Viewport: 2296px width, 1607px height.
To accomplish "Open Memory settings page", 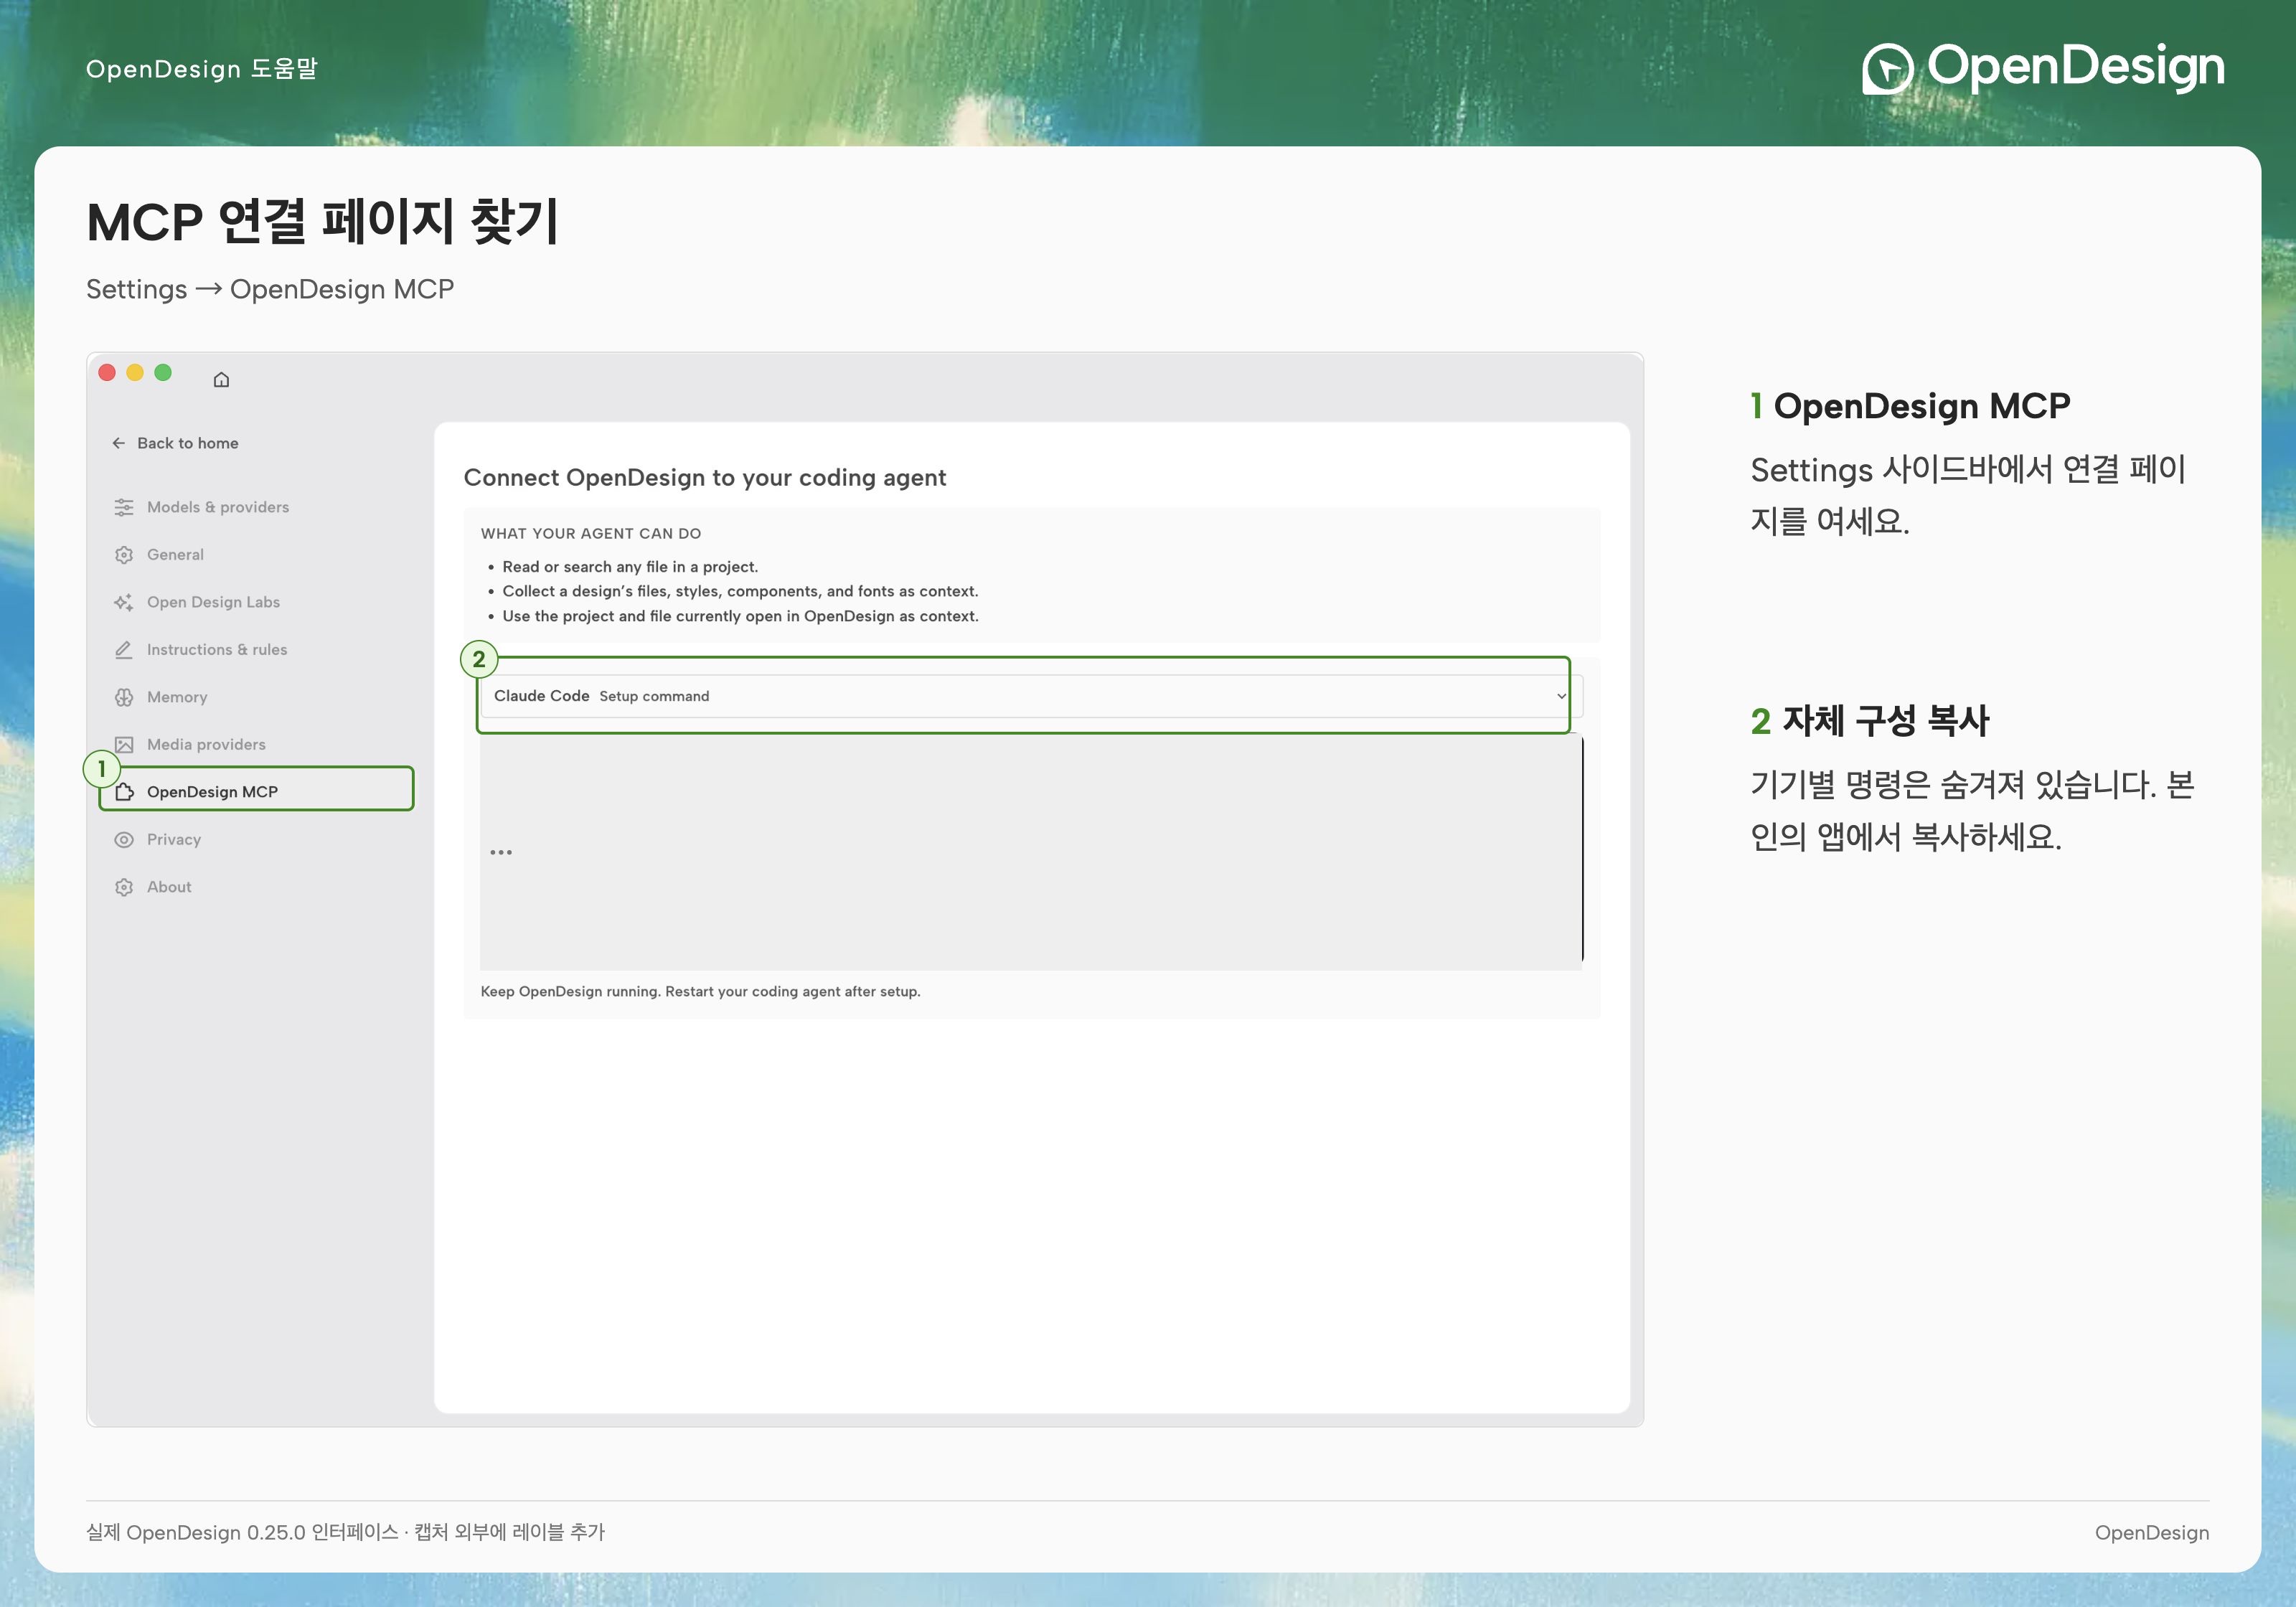I will pos(257,697).
